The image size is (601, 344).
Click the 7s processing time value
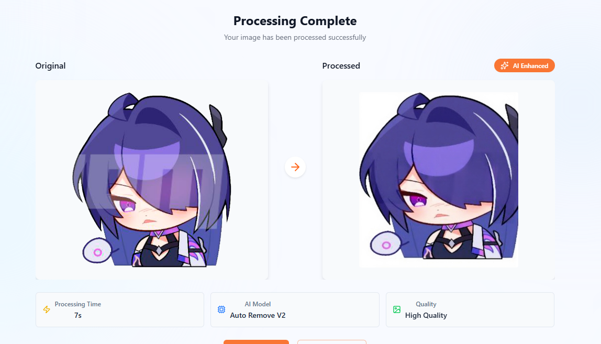click(78, 315)
